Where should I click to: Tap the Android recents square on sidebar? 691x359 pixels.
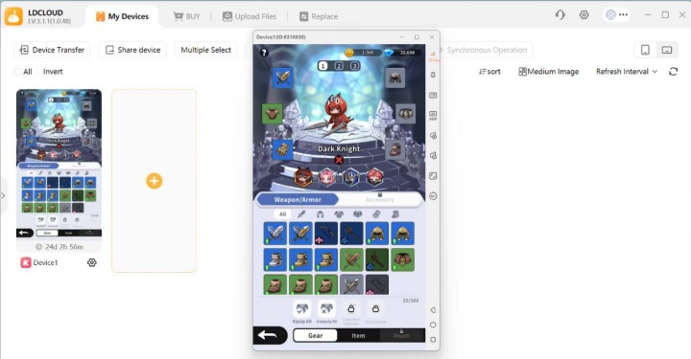click(x=433, y=339)
